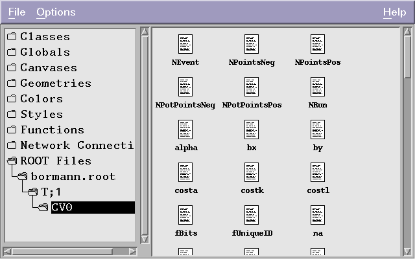Select the fUniqueID file icon
The width and height of the screenshot is (415, 259).
252,215
